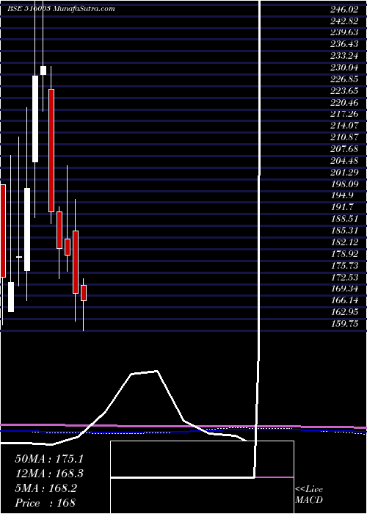Viewport: 367px width, 514px height.
Task: Click the 236.43 price axis label
Action: [344, 44]
